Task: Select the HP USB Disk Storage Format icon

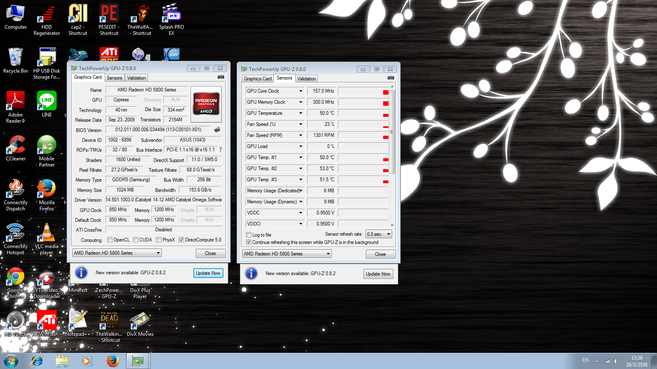Action: click(x=47, y=64)
